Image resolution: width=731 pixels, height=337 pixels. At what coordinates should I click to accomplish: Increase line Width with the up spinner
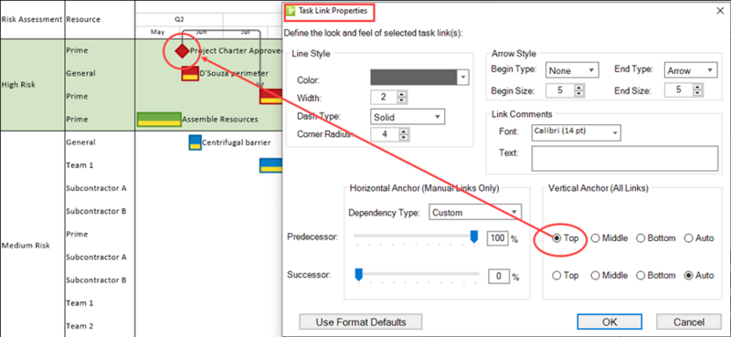[402, 94]
